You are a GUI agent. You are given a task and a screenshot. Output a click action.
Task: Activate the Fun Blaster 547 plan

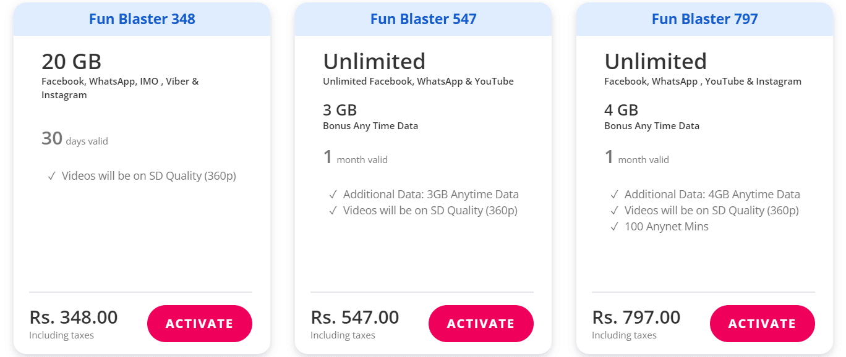pyautogui.click(x=481, y=323)
